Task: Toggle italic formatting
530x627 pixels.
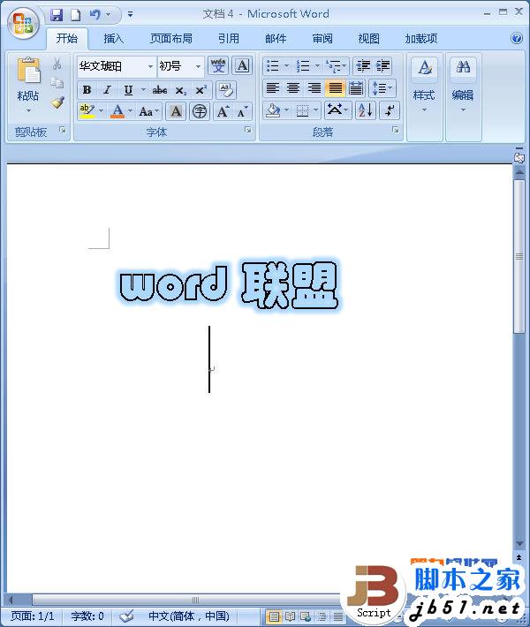Action: (x=107, y=90)
